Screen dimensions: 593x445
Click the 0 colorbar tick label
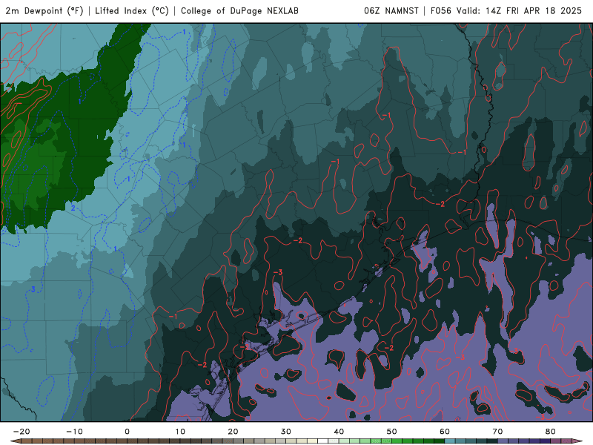127,432
